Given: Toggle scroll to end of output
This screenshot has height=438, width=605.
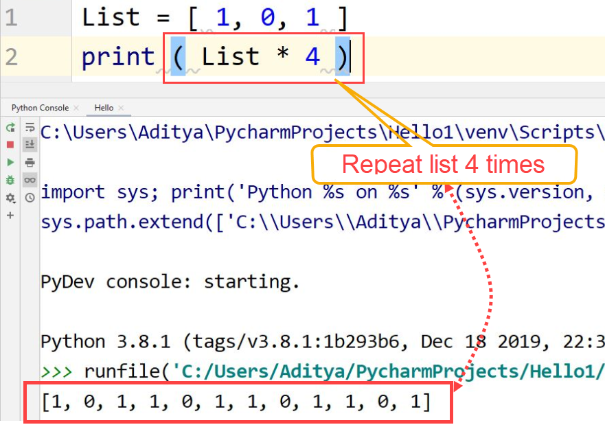Looking at the screenshot, I should (x=30, y=145).
